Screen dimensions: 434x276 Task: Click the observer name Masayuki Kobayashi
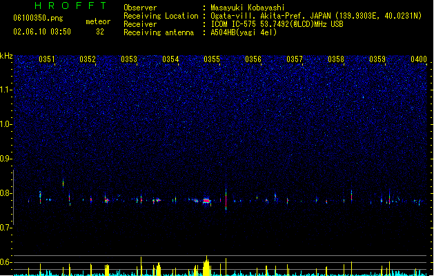click(x=247, y=8)
